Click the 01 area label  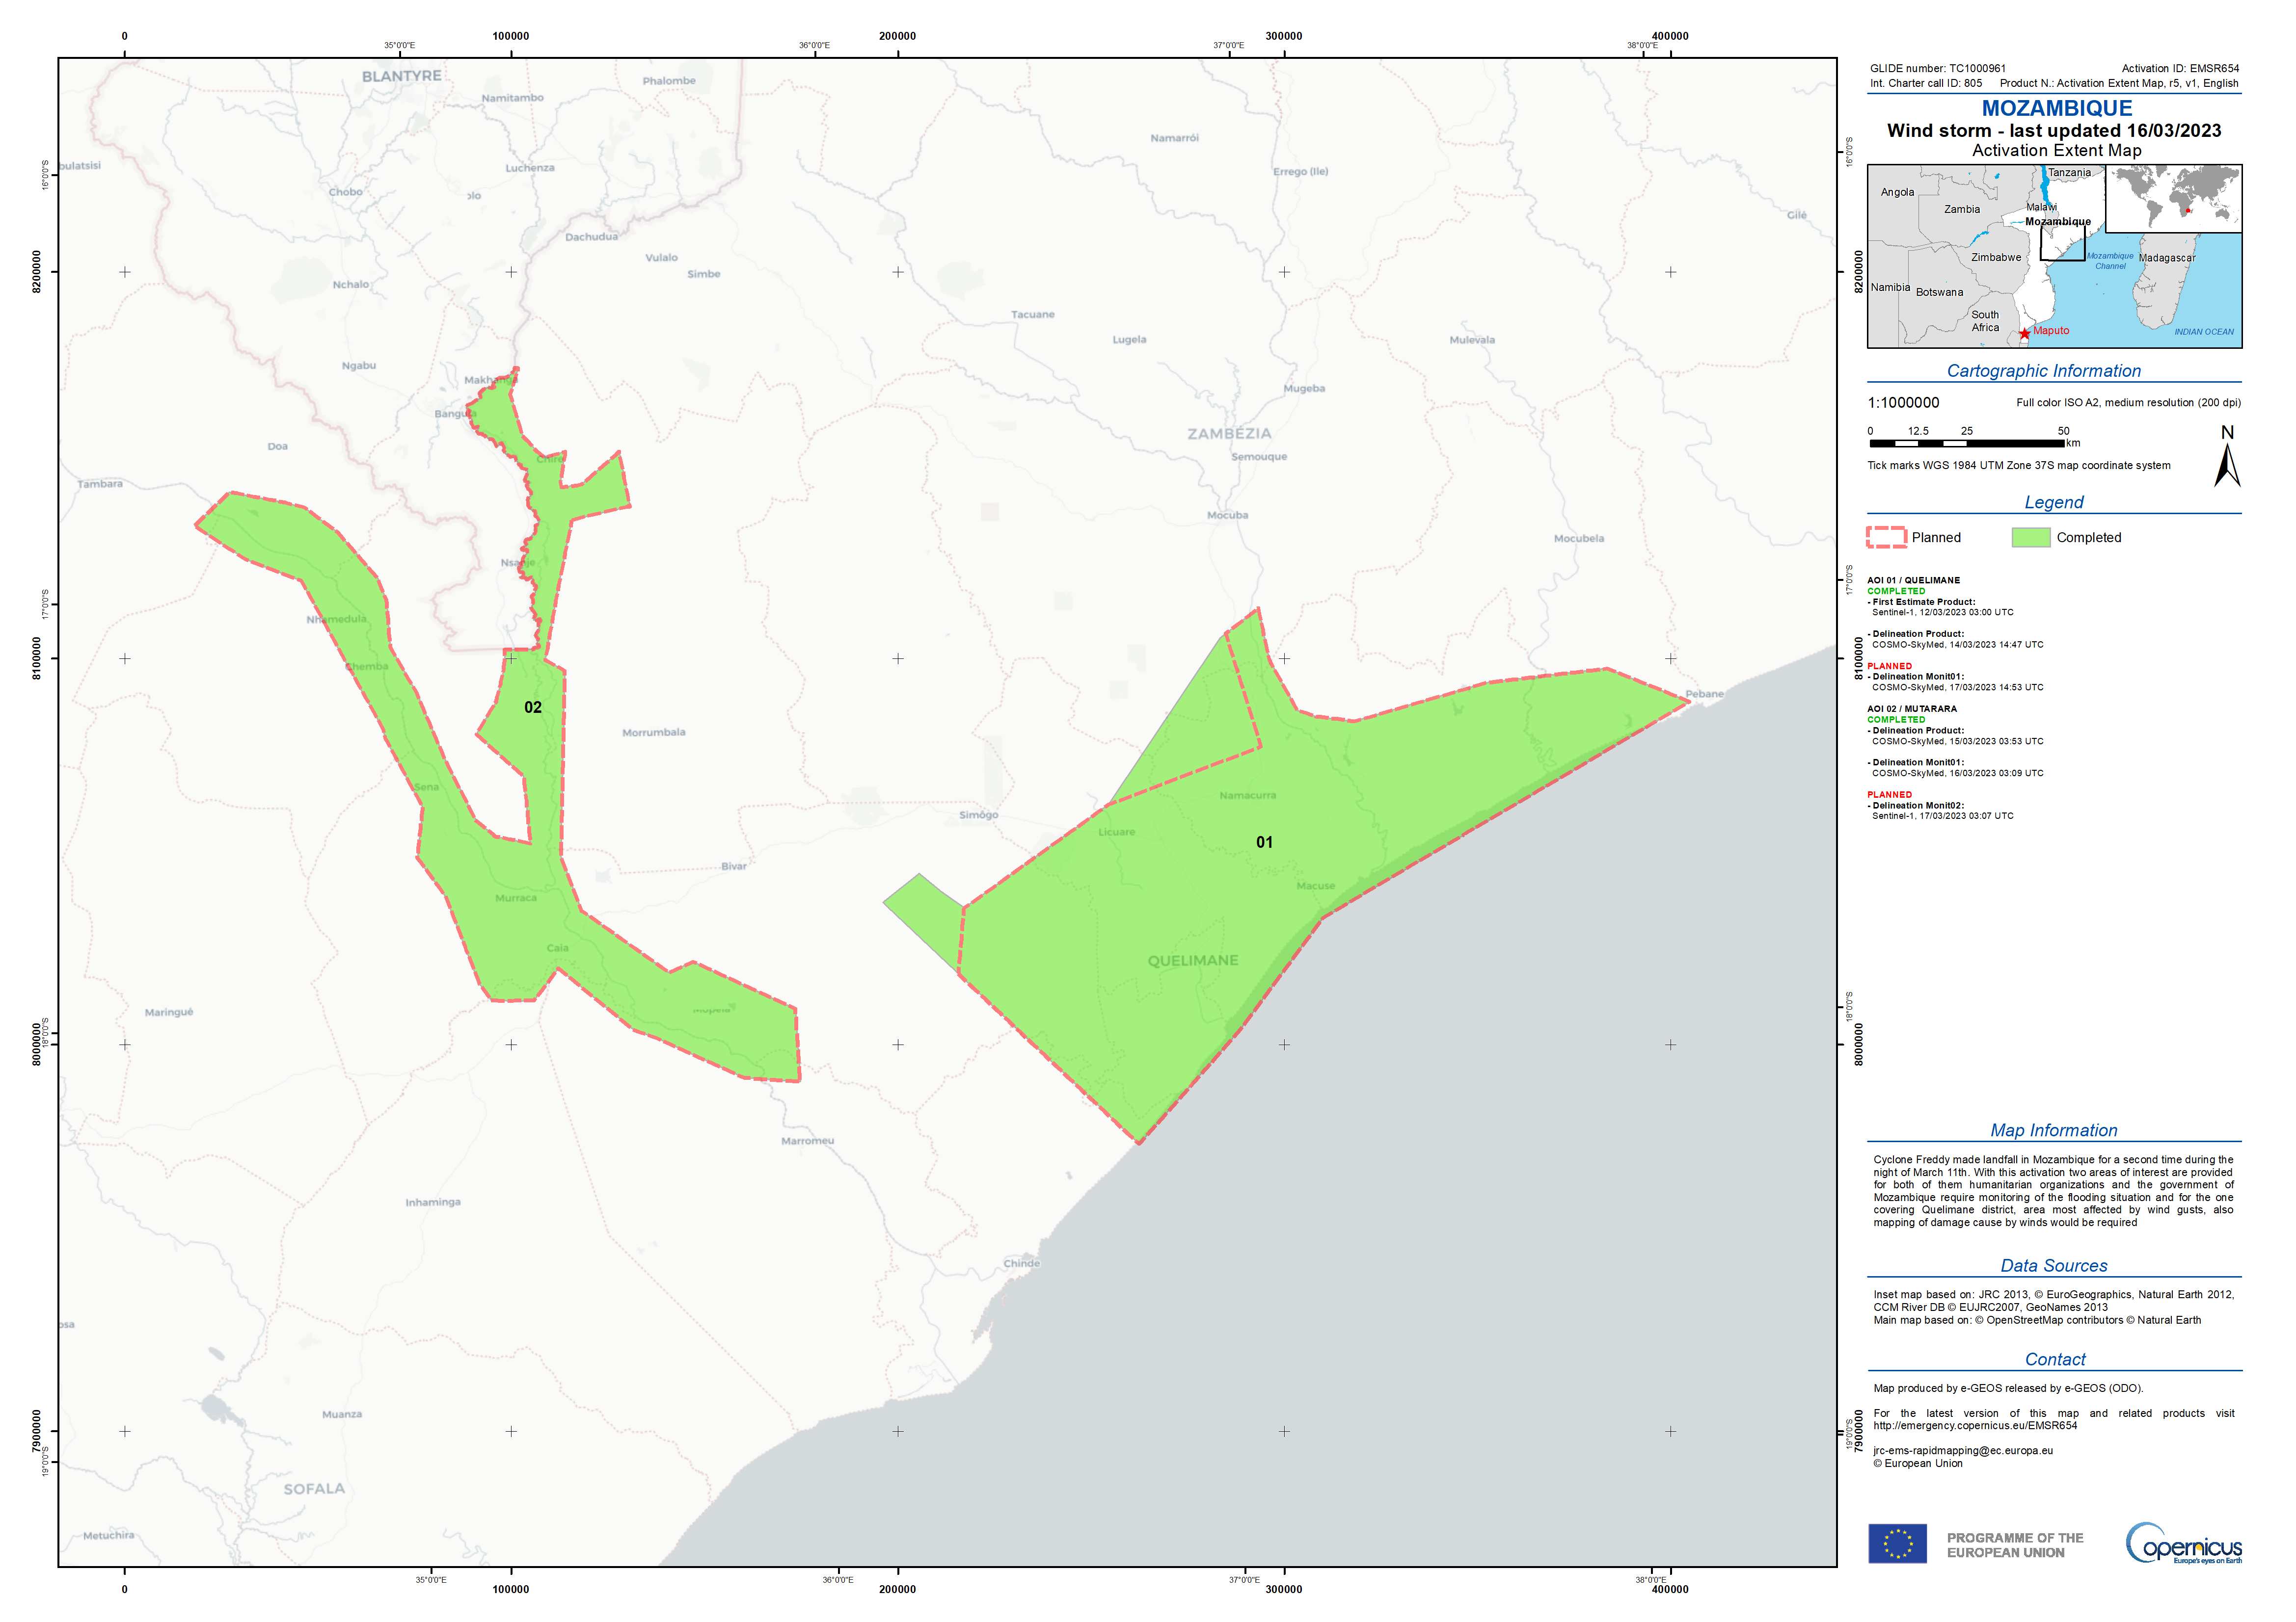[x=1264, y=842]
